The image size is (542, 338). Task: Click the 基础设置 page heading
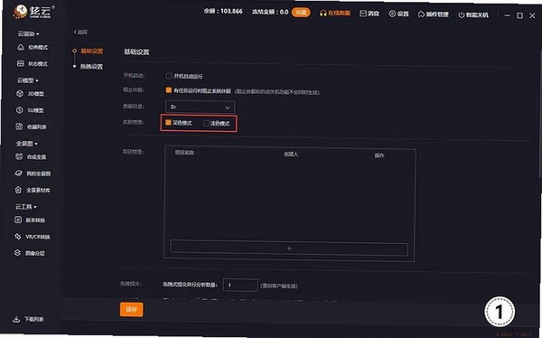[136, 52]
